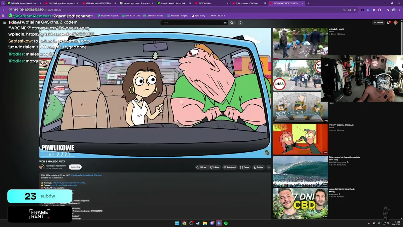Open the Imgur: The magic of... bookmark

[108, 15]
